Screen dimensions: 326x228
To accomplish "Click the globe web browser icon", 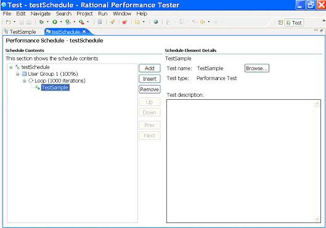I will click(x=156, y=22).
